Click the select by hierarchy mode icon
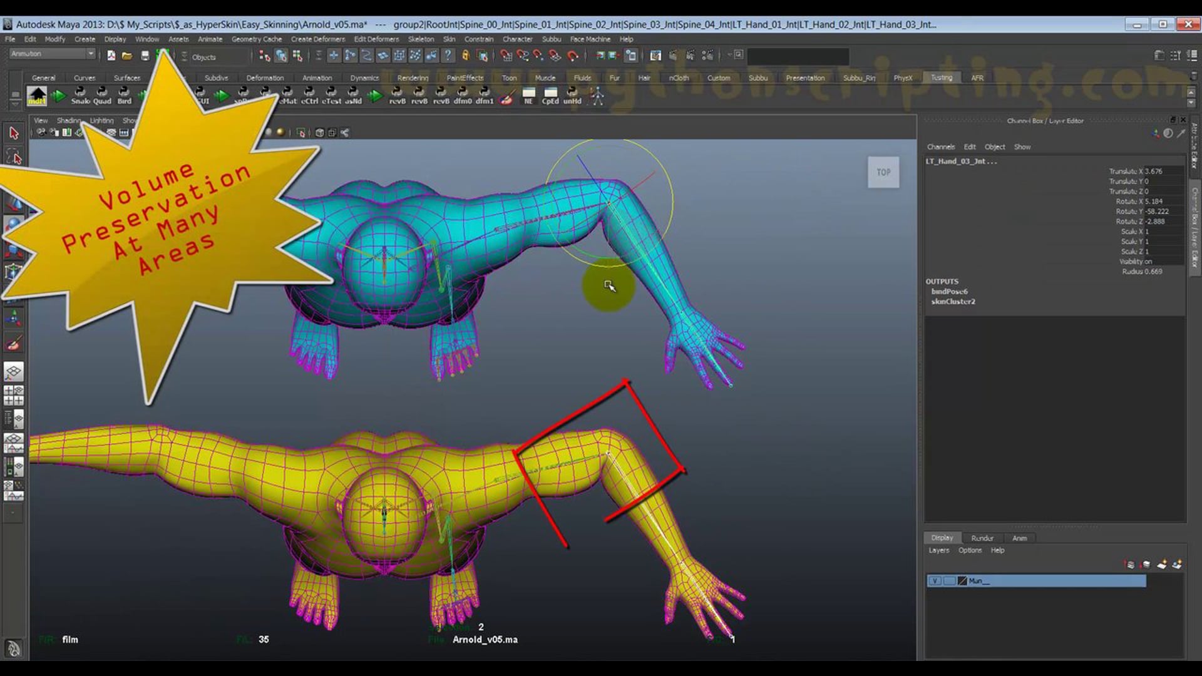The width and height of the screenshot is (1202, 676). [265, 56]
